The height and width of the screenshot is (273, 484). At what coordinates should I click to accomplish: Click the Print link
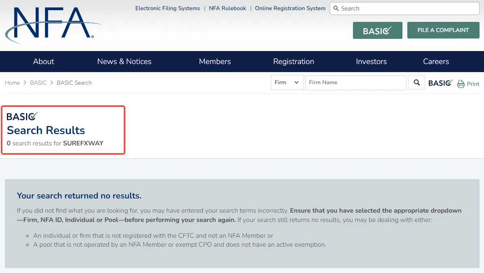[x=473, y=84]
